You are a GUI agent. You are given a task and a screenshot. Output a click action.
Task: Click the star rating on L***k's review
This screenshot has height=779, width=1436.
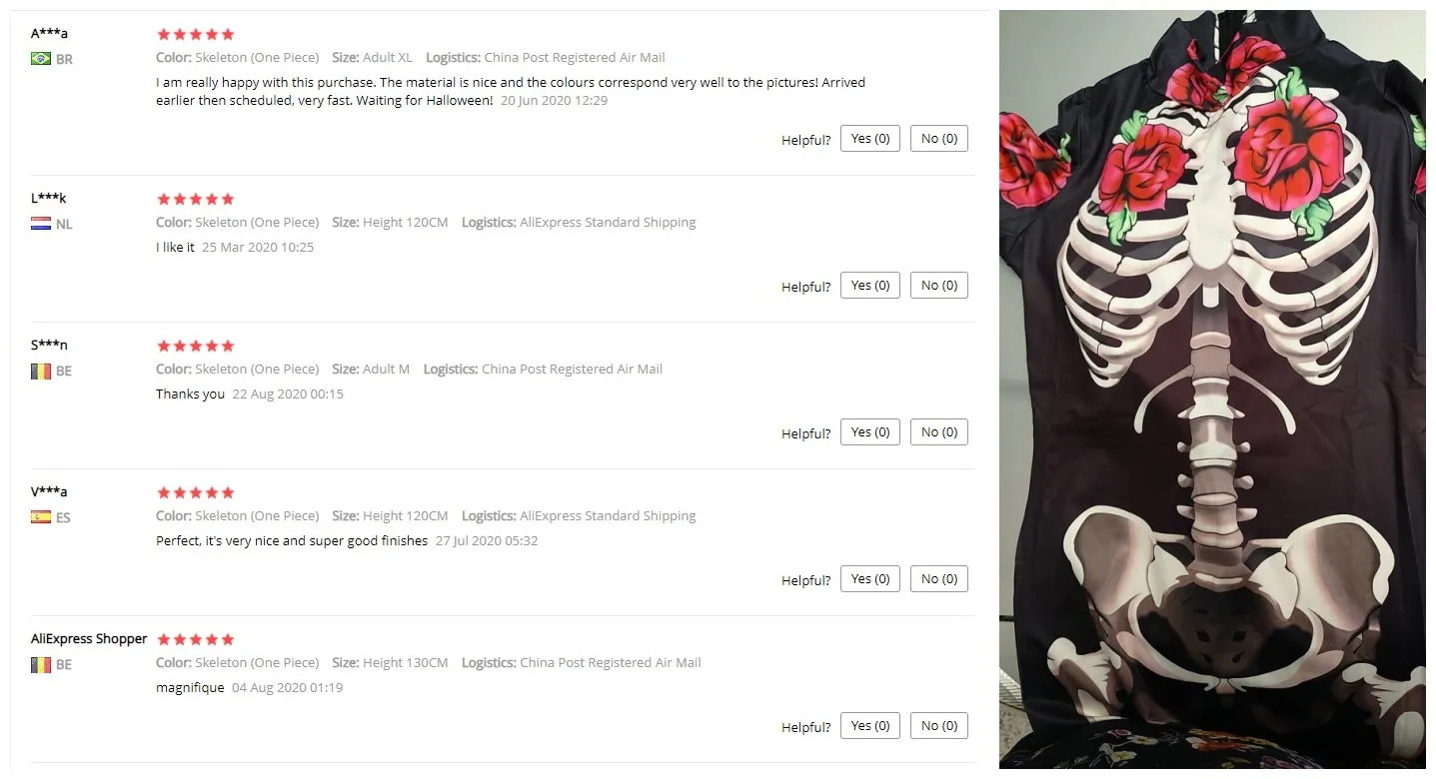point(196,199)
